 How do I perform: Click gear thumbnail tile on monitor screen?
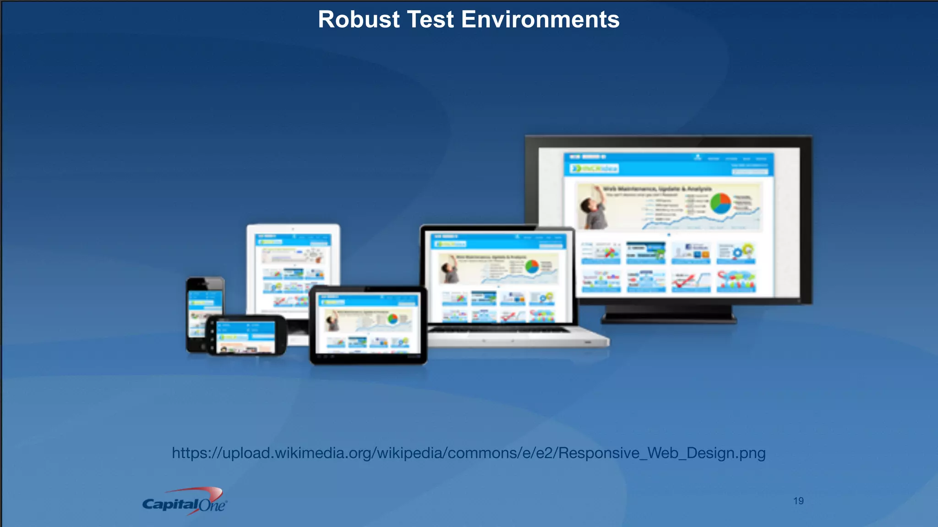tap(736, 253)
